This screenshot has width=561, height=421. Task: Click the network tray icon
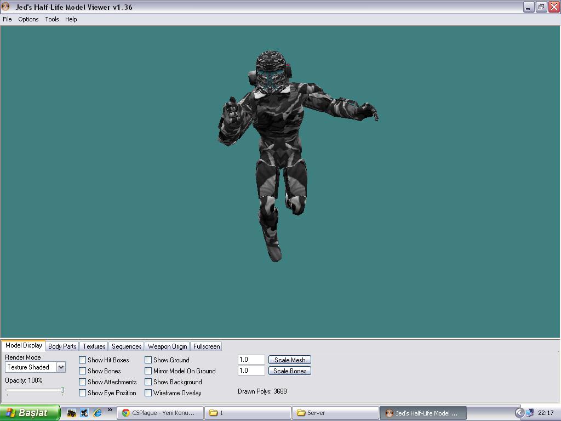(530, 413)
